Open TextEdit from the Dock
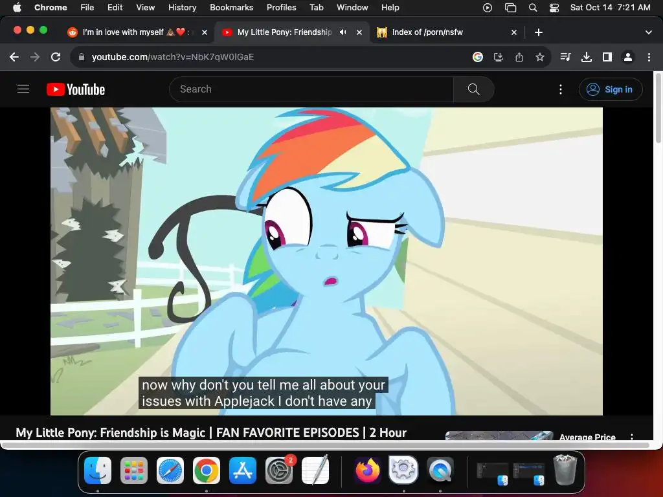The height and width of the screenshot is (497, 663). pos(315,470)
